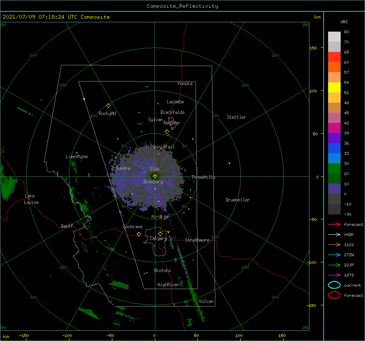
Task: Click the Didsbury town label
Action: tap(153, 182)
